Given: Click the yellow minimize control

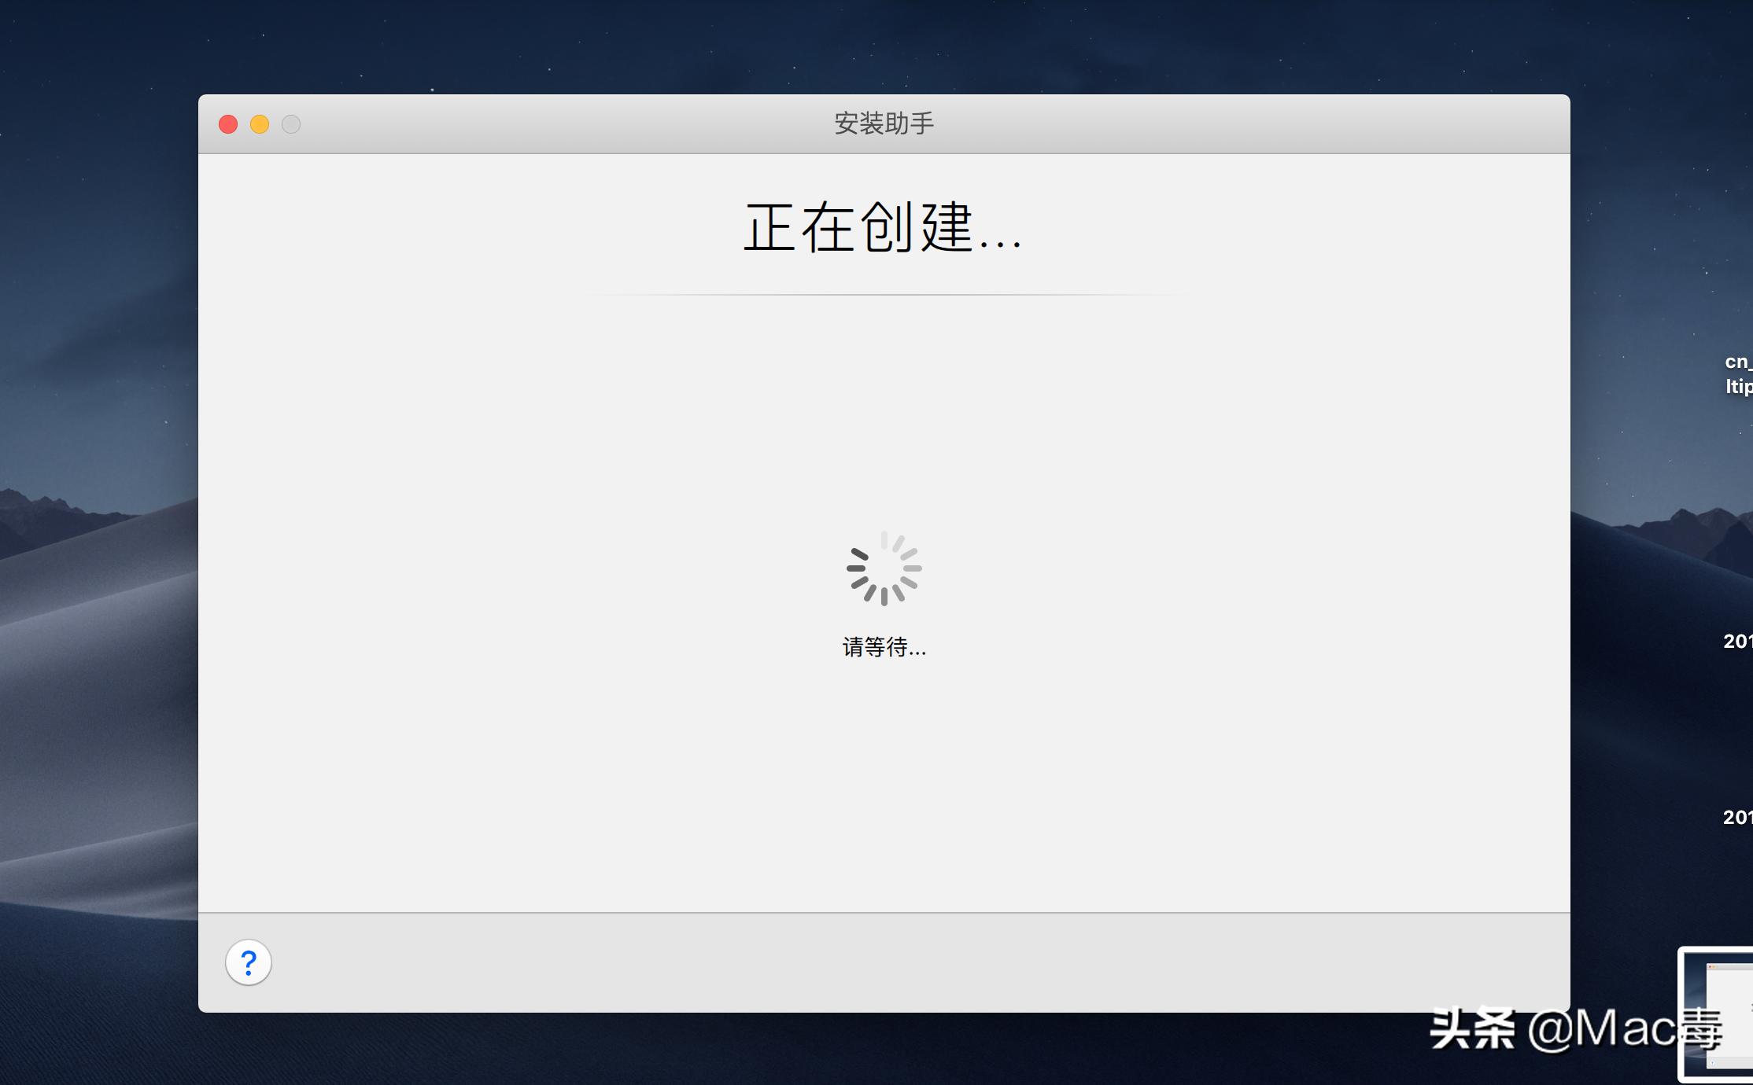Looking at the screenshot, I should click(x=259, y=123).
